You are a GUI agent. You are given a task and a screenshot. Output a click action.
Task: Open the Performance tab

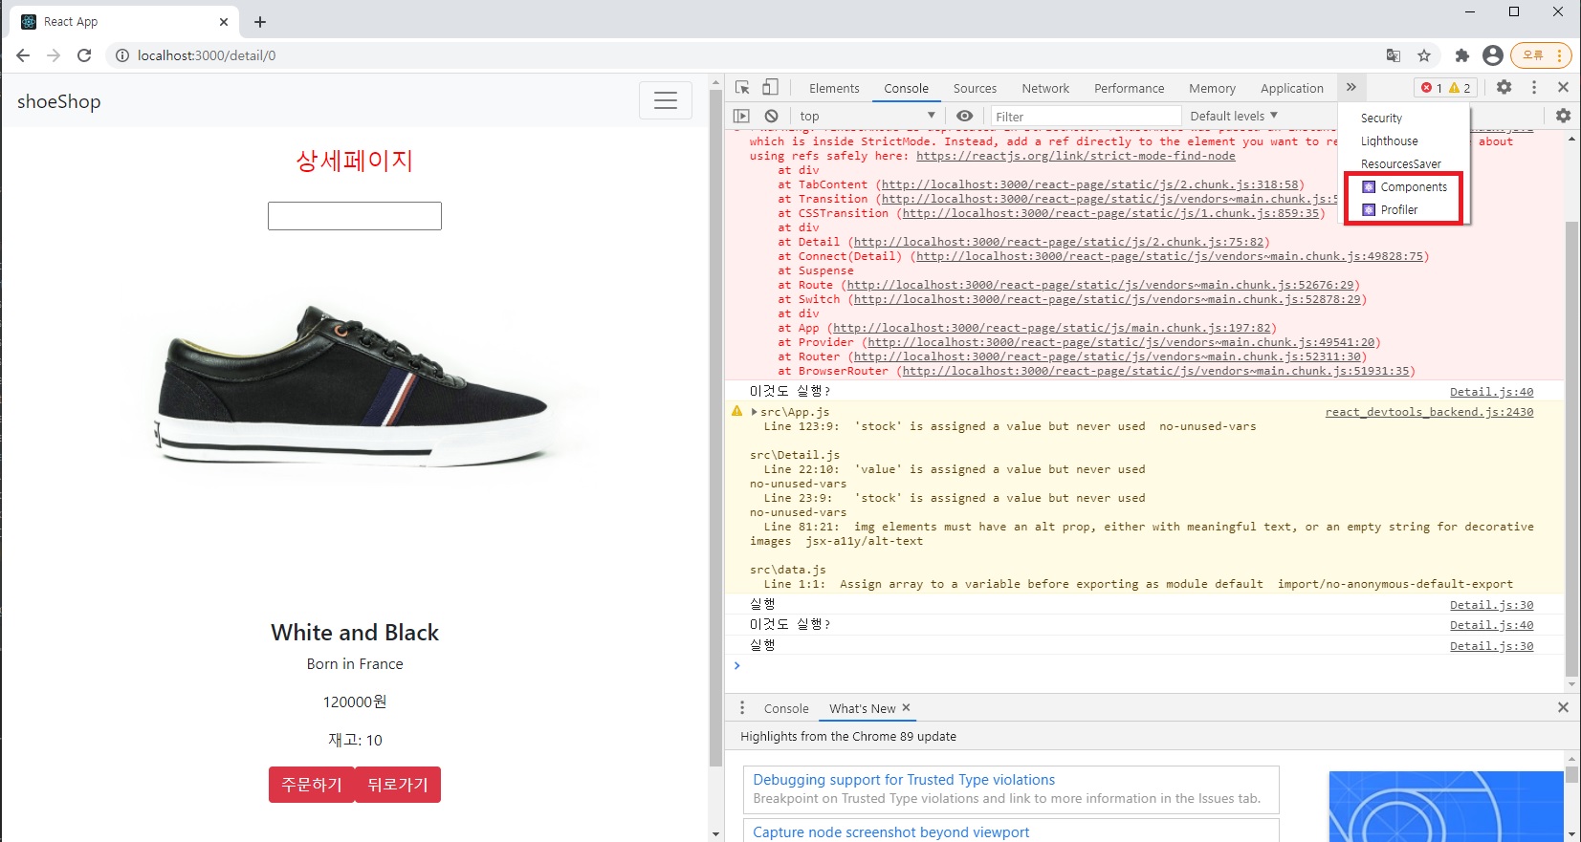click(x=1130, y=88)
